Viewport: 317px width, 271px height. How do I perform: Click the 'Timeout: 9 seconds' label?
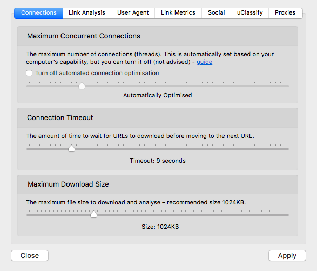[158, 161]
